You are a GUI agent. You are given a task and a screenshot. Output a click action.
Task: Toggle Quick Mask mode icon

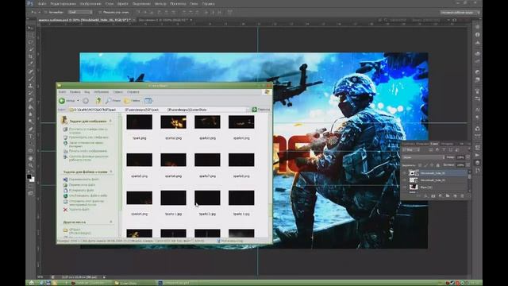tap(31, 187)
